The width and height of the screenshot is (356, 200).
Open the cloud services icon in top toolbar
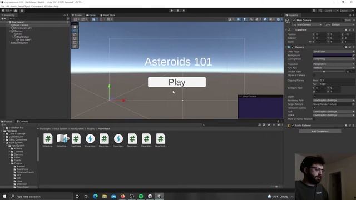click(x=16, y=11)
